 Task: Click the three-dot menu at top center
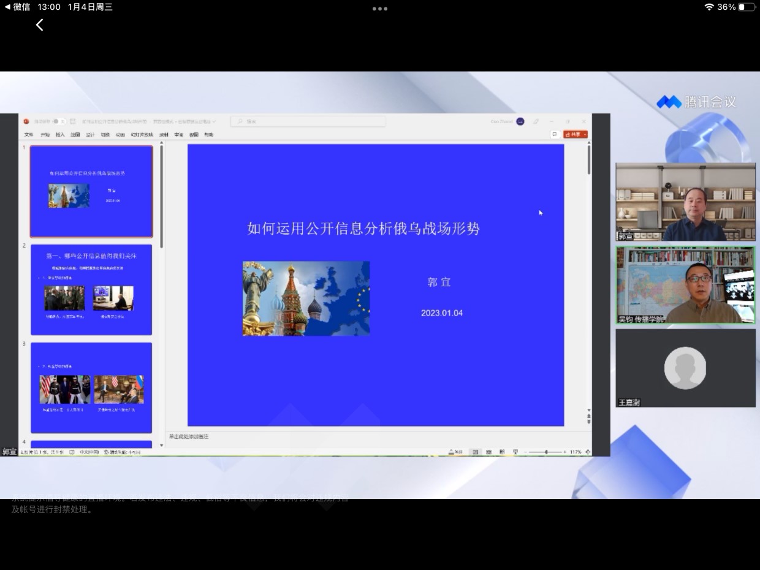point(379,9)
